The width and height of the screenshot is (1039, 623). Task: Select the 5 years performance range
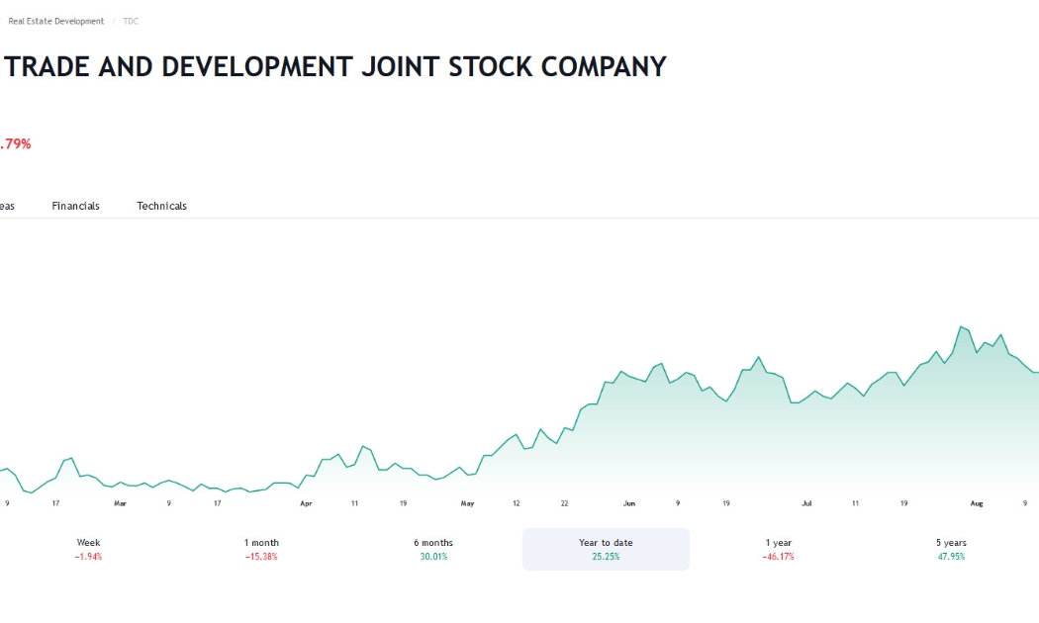click(951, 549)
